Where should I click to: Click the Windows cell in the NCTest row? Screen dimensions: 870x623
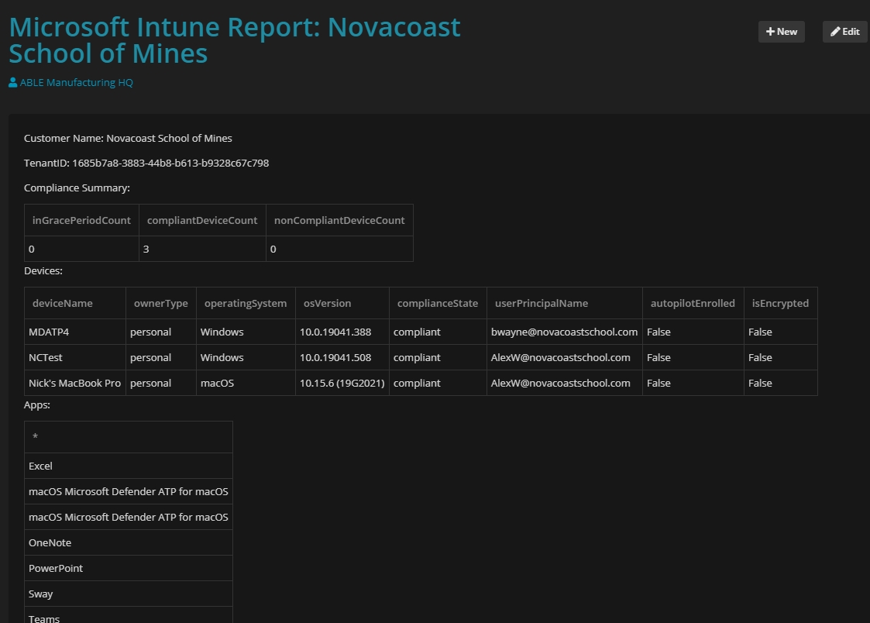coord(246,357)
